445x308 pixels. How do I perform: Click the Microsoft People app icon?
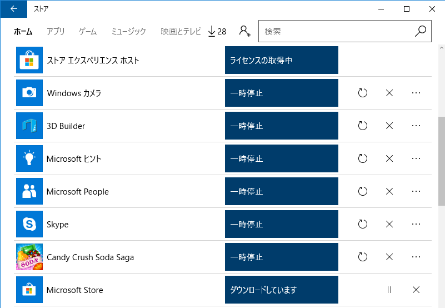pyautogui.click(x=29, y=191)
